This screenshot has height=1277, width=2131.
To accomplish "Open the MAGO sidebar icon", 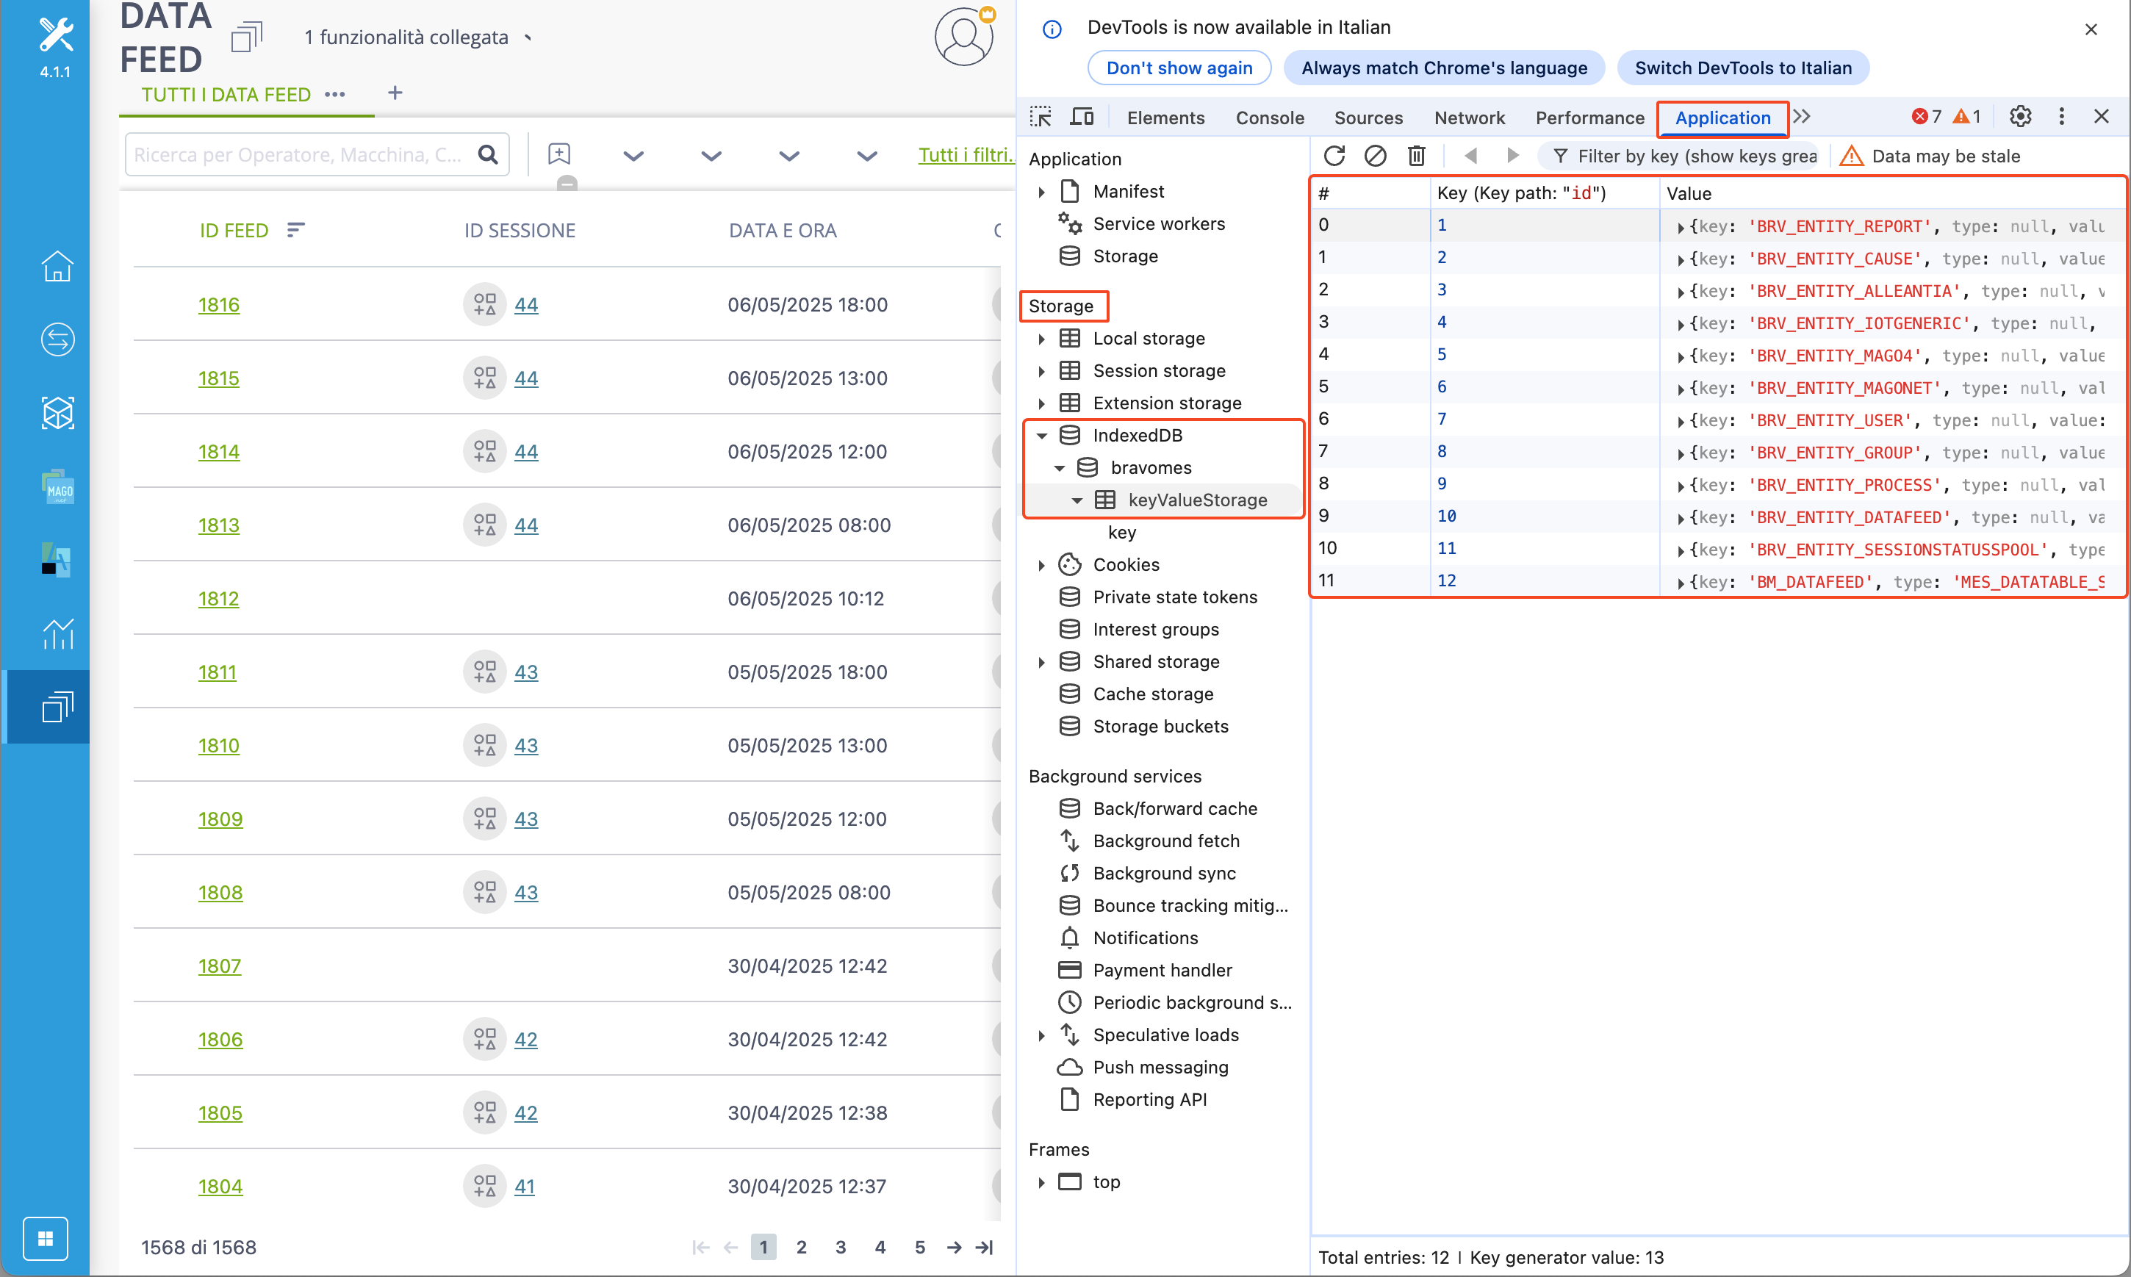I will [x=57, y=487].
